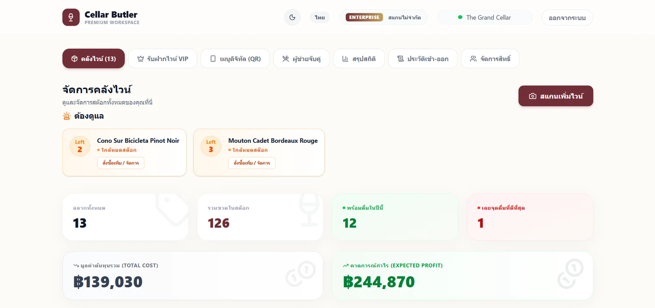655x308 pixels.
Task: Click the total cost value ฿139,030
Action: point(108,282)
